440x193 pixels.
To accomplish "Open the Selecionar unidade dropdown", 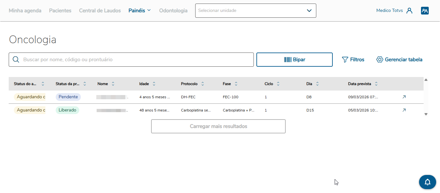I will click(256, 11).
